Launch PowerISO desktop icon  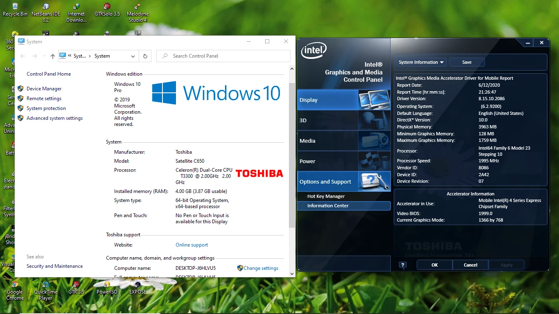(x=107, y=288)
